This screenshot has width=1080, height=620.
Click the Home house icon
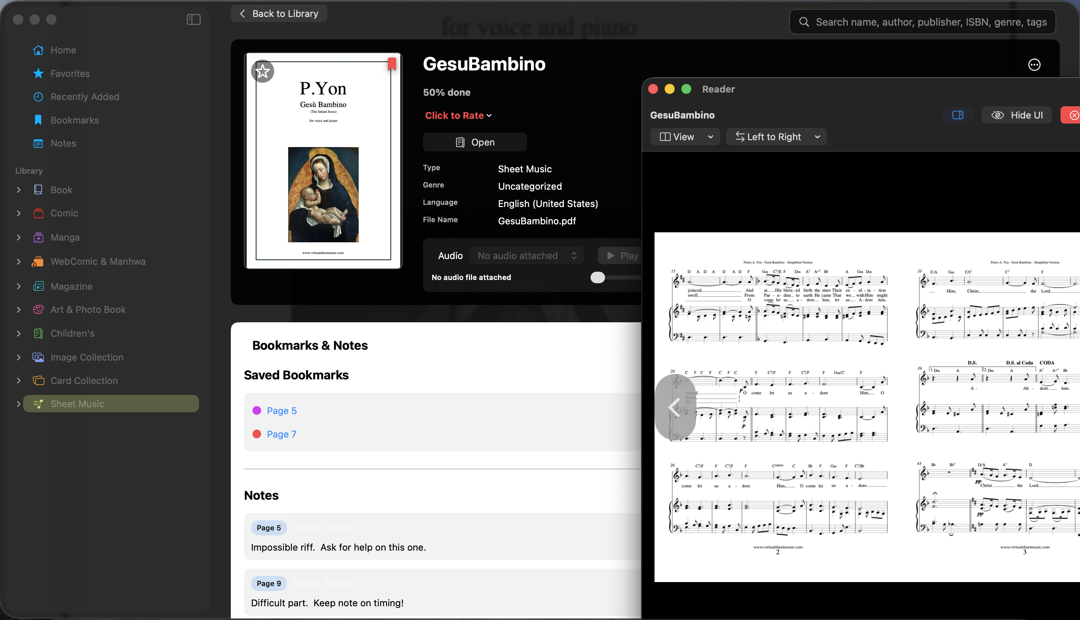click(x=38, y=50)
